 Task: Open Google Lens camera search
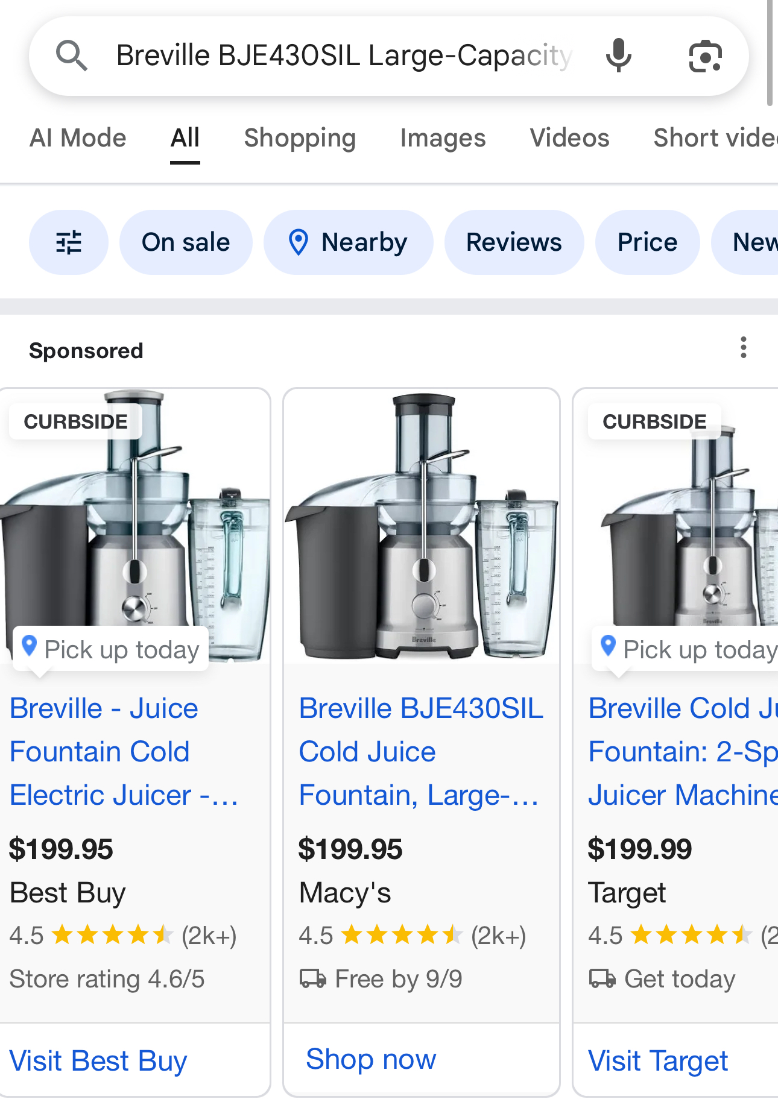click(705, 56)
